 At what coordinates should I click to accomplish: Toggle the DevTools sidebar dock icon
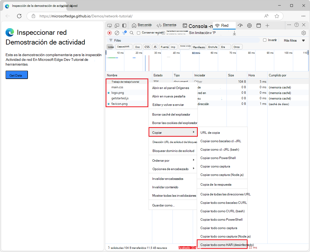pyautogui.click(x=124, y=26)
